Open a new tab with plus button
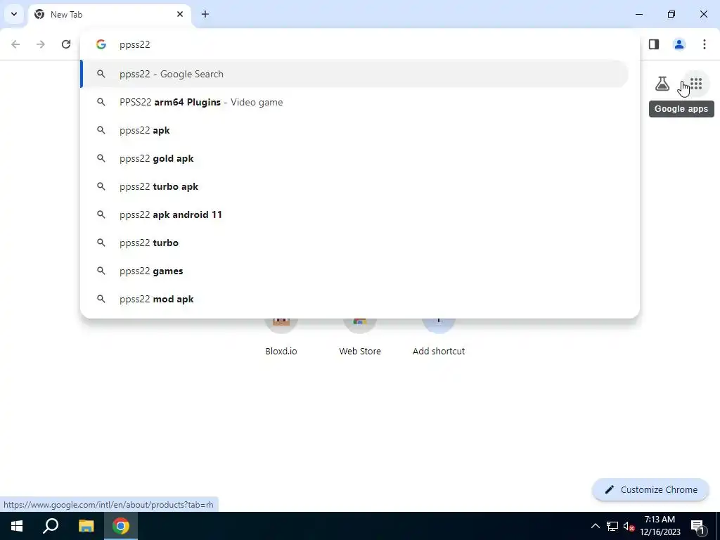Screen dimensions: 720x540 click(205, 14)
